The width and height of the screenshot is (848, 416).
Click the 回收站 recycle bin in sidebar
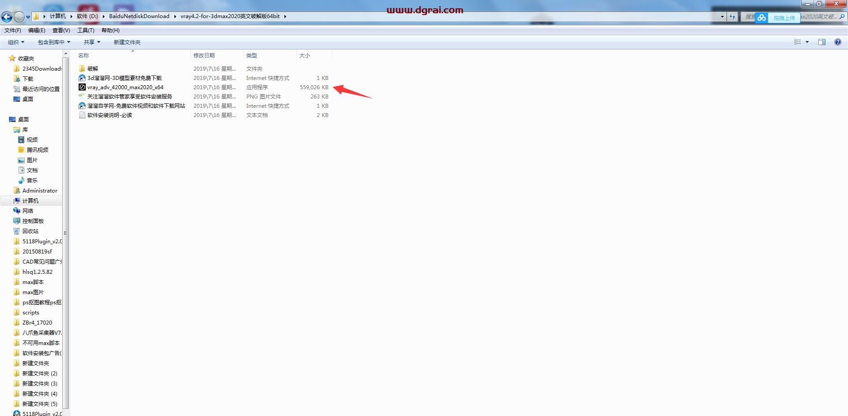click(30, 231)
